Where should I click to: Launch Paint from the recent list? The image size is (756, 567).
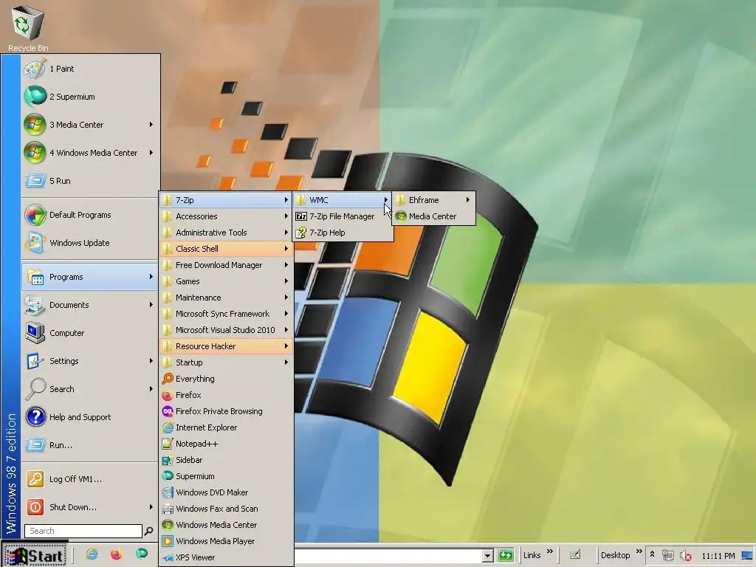(x=90, y=69)
